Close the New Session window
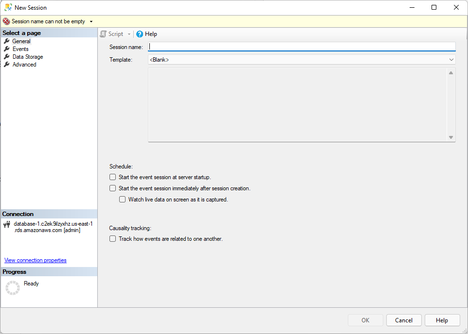Image resolution: width=468 pixels, height=334 pixels. pos(456,7)
